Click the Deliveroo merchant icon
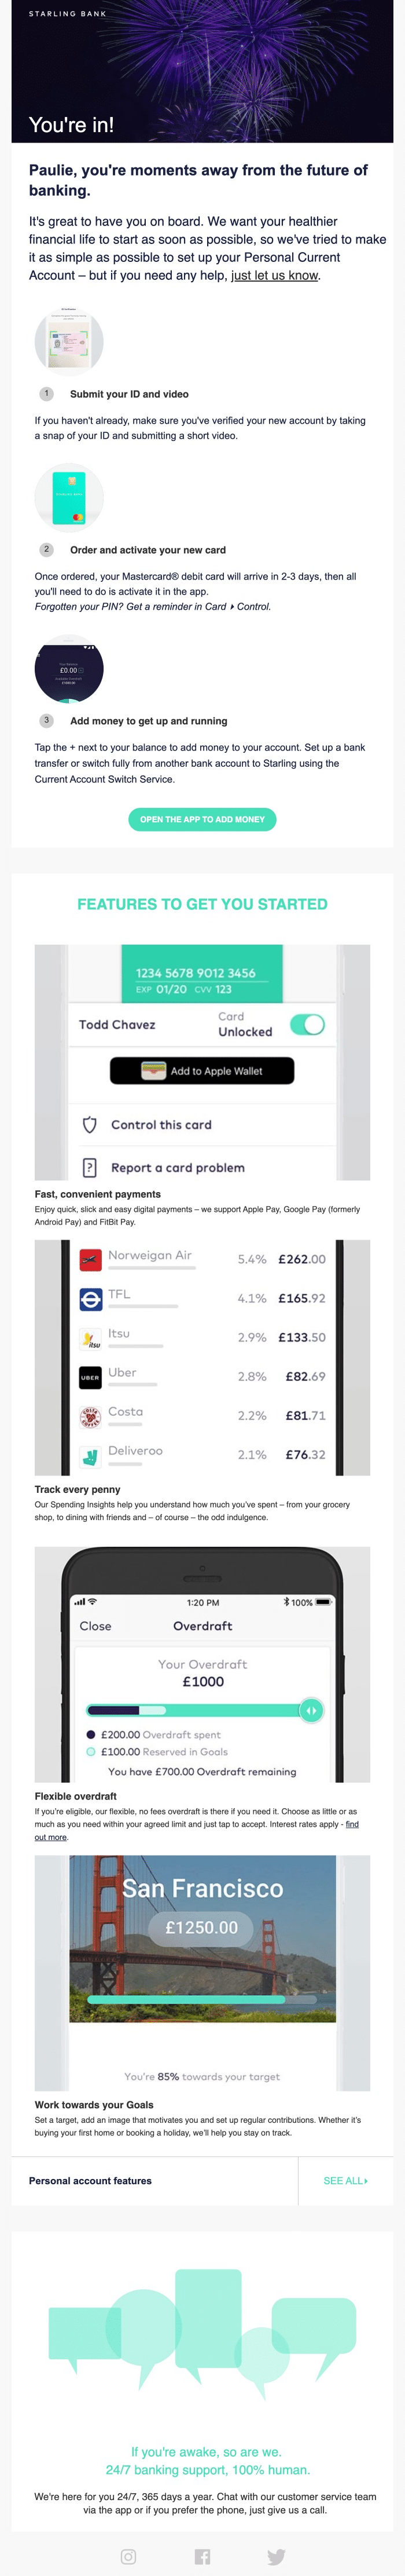Screen dimensions: 405x2576 [x=91, y=1455]
